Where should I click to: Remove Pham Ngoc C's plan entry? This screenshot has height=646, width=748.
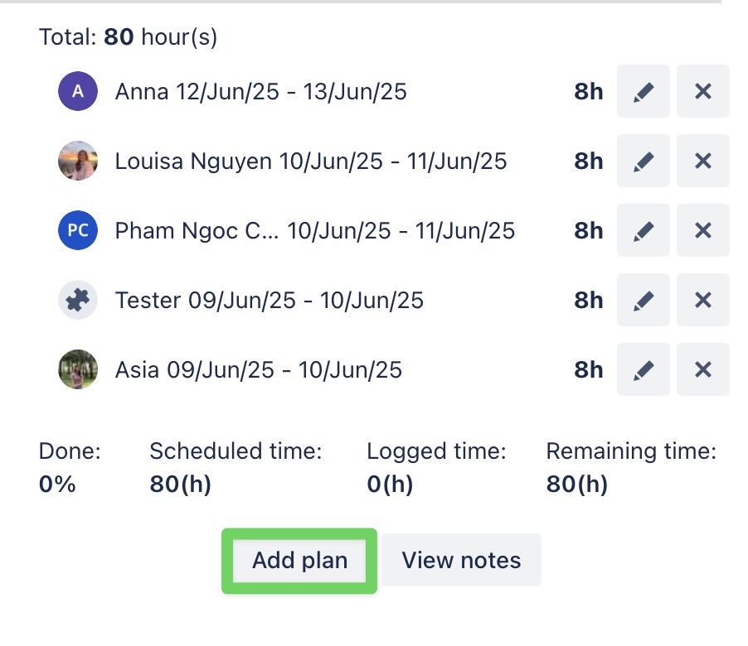(703, 230)
